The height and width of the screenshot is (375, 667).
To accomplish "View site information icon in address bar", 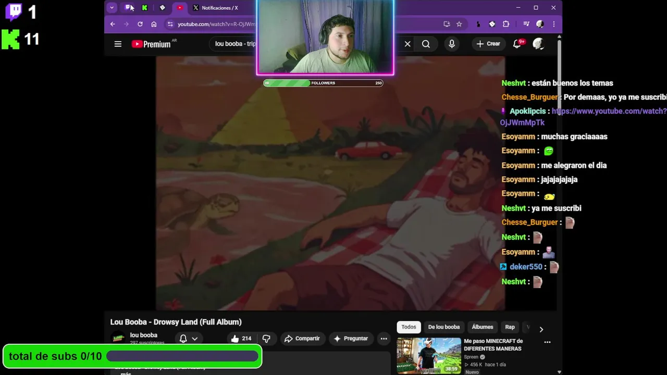I will click(170, 24).
